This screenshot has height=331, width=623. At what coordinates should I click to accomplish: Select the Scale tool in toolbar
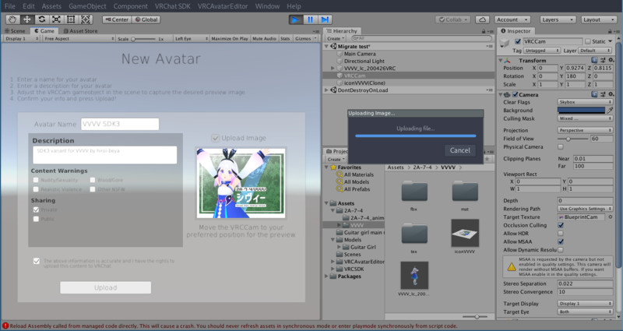56,19
